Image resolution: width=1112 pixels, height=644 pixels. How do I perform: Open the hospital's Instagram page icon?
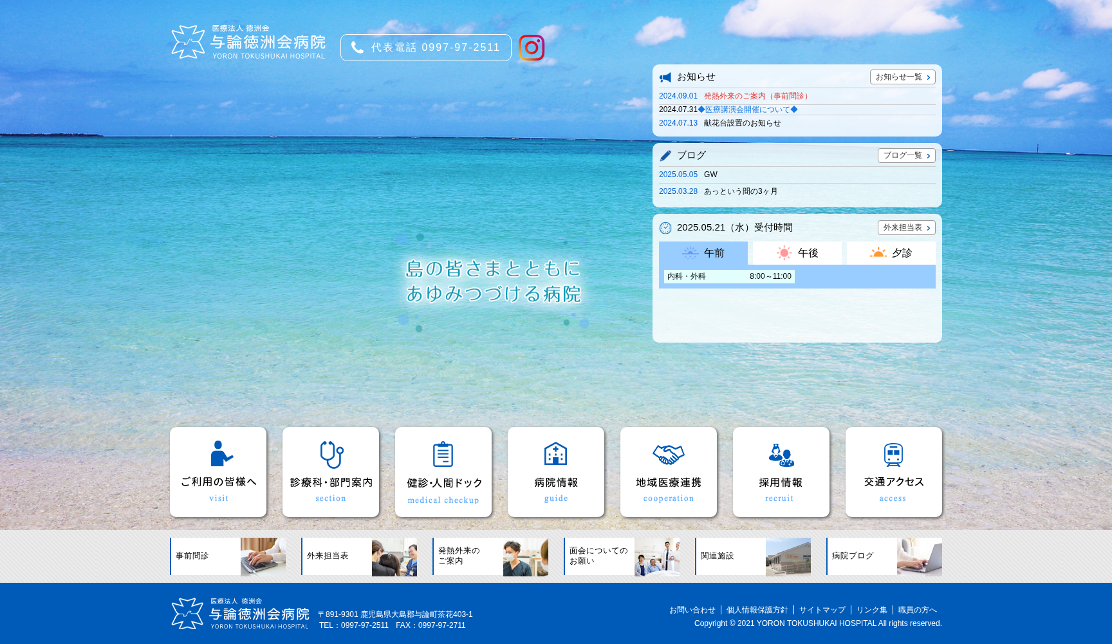pyautogui.click(x=531, y=48)
